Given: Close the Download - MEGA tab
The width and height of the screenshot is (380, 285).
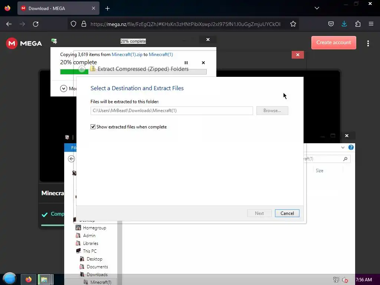Looking at the screenshot, I should [x=94, y=8].
